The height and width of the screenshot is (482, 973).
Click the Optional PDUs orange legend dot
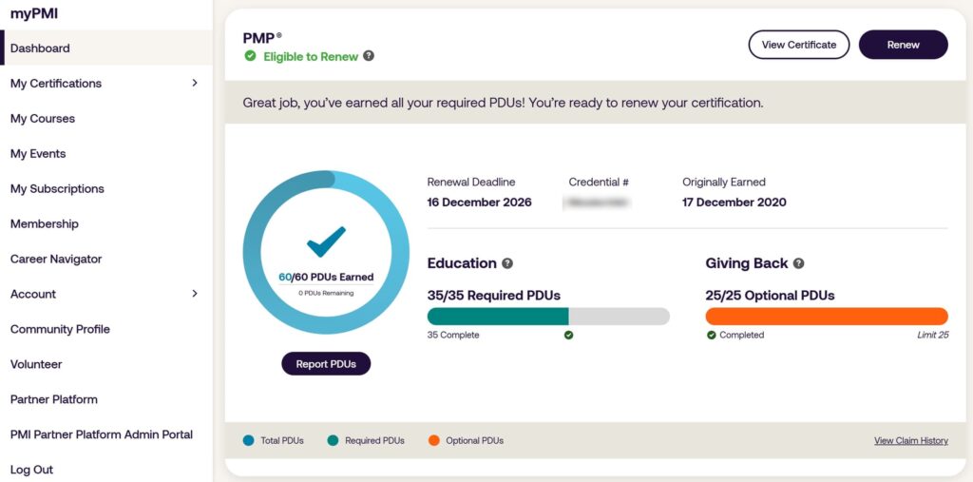(x=433, y=440)
